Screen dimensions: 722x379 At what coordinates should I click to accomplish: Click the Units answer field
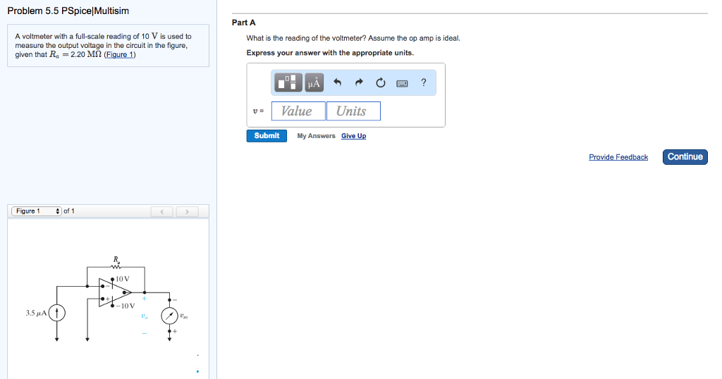353,111
